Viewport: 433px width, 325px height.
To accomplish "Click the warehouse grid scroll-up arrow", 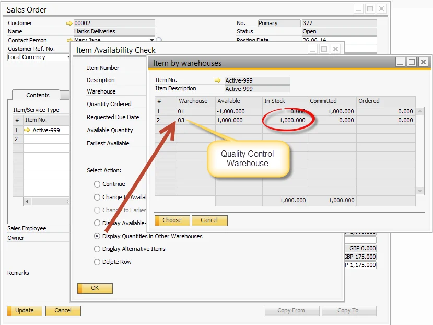I will [x=420, y=111].
